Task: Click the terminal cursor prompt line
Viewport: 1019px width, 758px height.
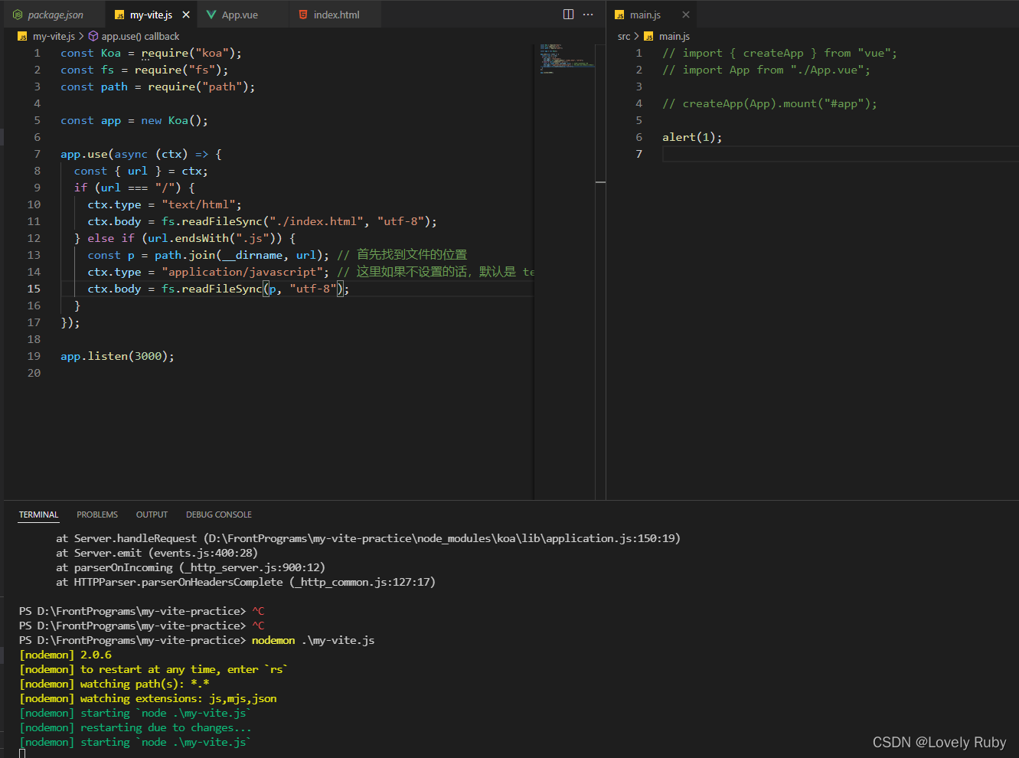Action: (22, 754)
